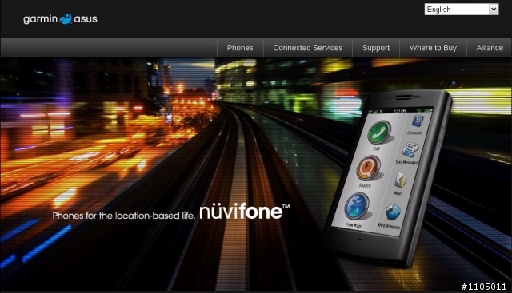Click the orange Search icon on the phone

(x=369, y=168)
